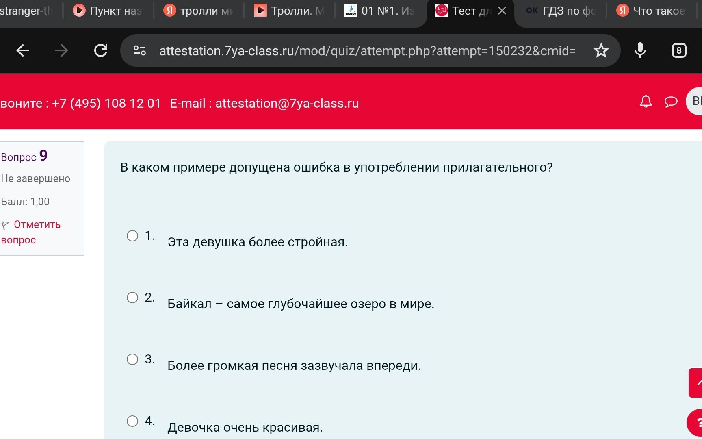Image resolution: width=702 pixels, height=439 pixels.
Task: Activate voice search microphone icon
Action: click(x=640, y=50)
